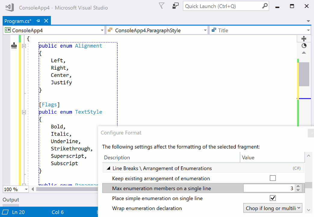Click the ConsoleApp4 project dropdown selector
Screen dimensions: 314x217
click(102, 30)
